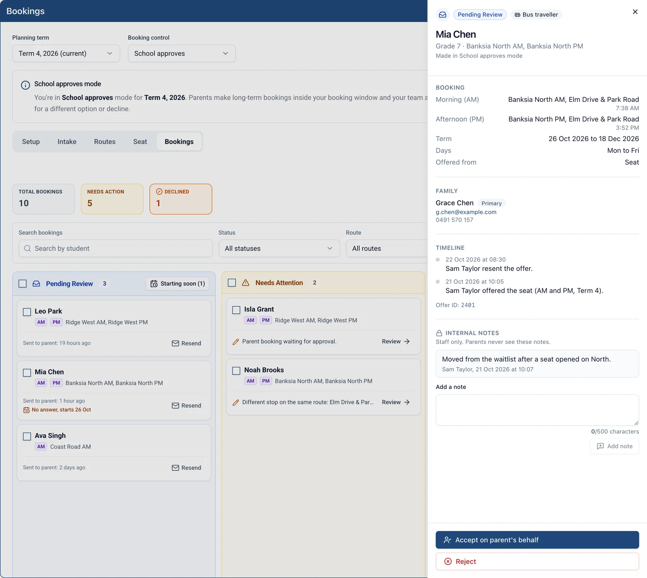
Task: Focus the Add a note text area
Action: (537, 410)
